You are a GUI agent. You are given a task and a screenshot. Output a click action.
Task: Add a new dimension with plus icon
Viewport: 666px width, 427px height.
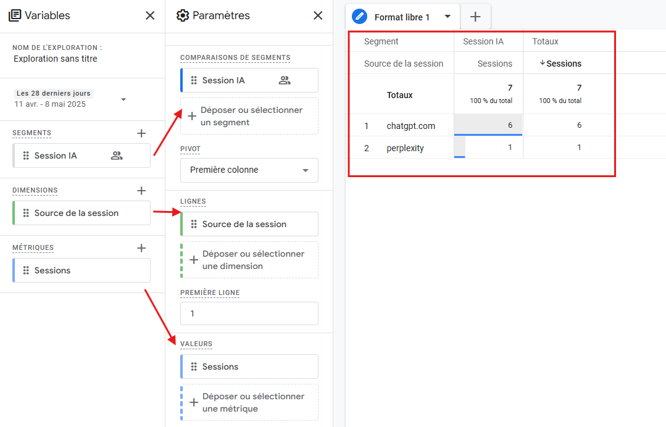coord(141,191)
